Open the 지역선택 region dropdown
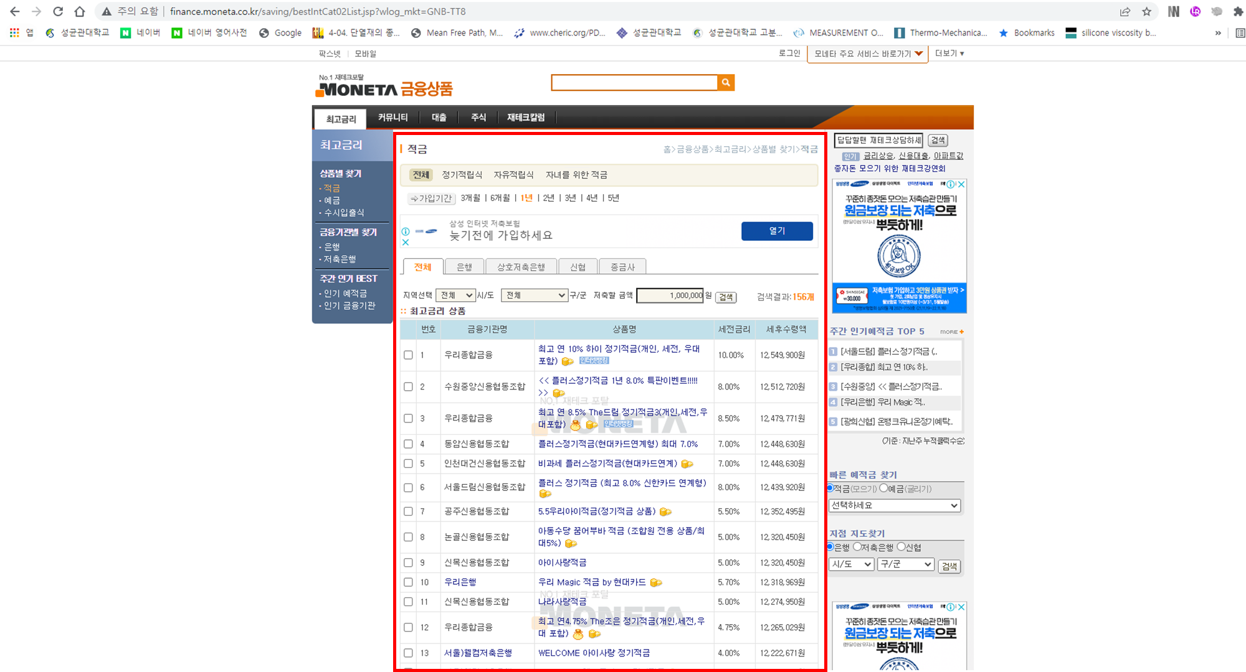1246x672 pixels. [x=455, y=295]
